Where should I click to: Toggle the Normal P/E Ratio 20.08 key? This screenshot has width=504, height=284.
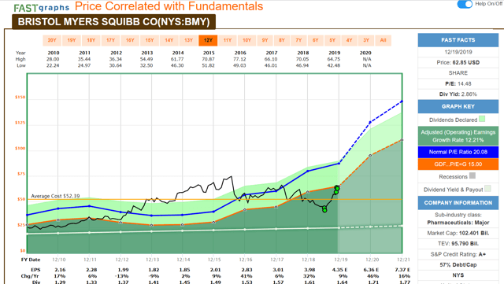pos(458,152)
